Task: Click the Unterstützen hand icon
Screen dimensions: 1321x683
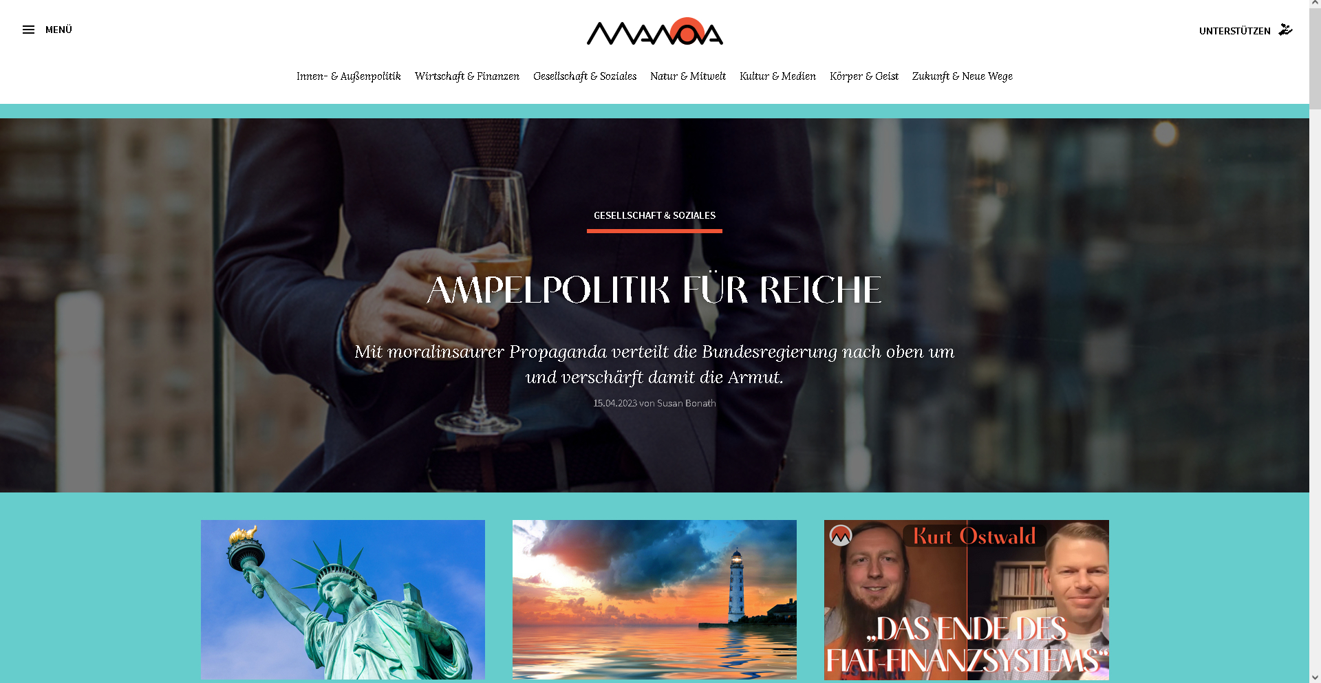Action: [1285, 30]
